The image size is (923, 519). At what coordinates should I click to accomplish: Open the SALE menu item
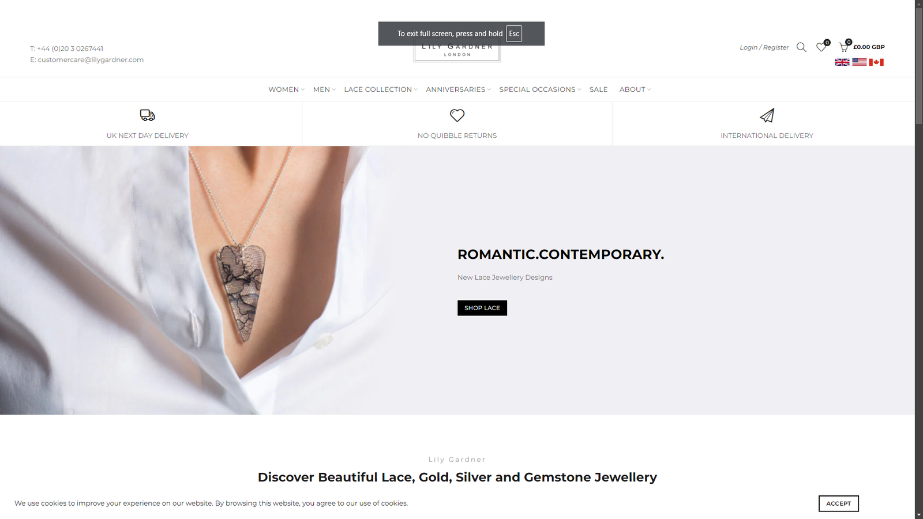pyautogui.click(x=599, y=89)
